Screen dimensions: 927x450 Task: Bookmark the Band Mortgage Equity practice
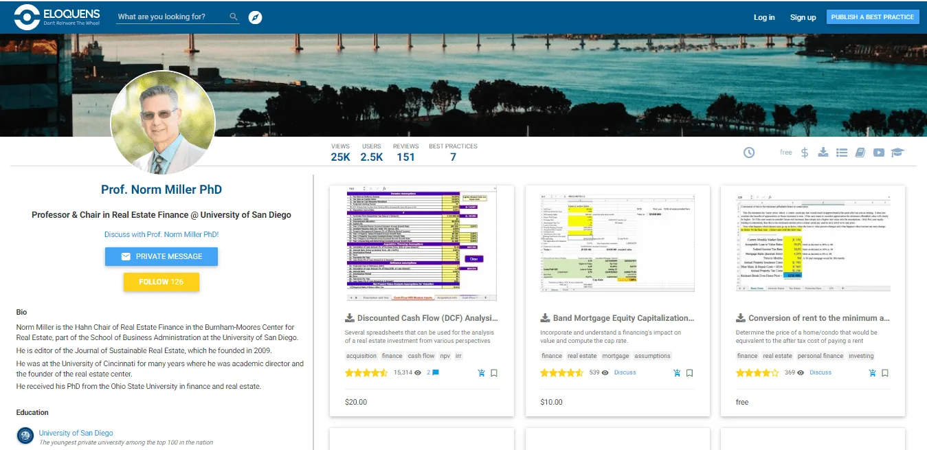(689, 373)
